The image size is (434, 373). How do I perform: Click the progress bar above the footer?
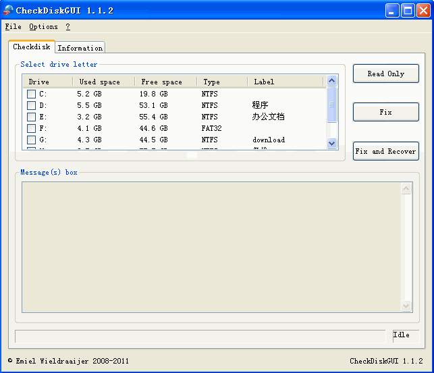pyautogui.click(x=200, y=336)
